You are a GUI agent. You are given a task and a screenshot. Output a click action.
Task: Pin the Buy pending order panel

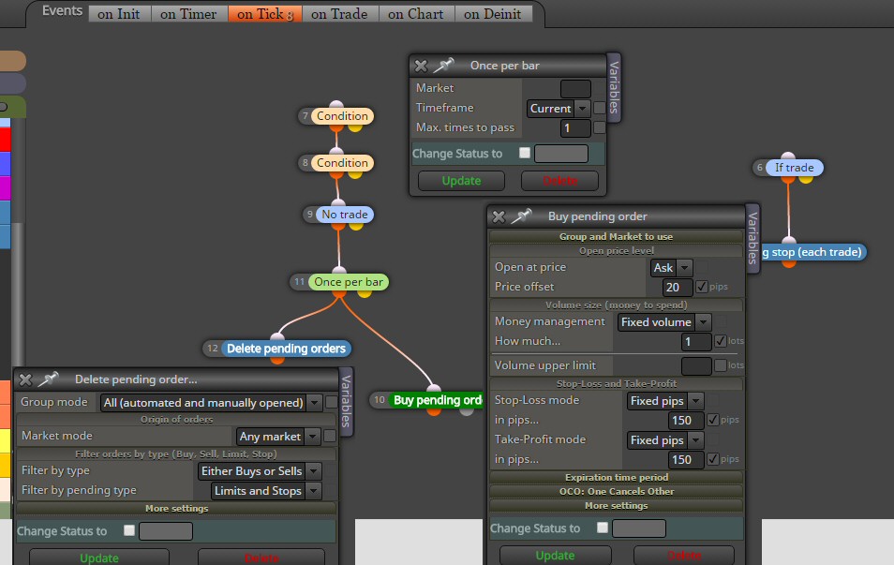pos(521,216)
